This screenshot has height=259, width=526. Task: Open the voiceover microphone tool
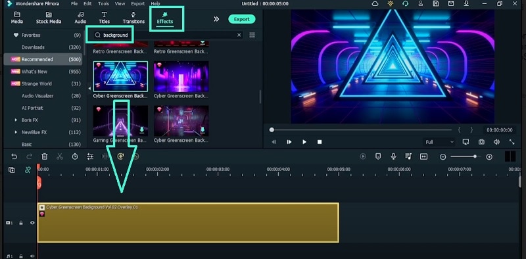tap(393, 156)
